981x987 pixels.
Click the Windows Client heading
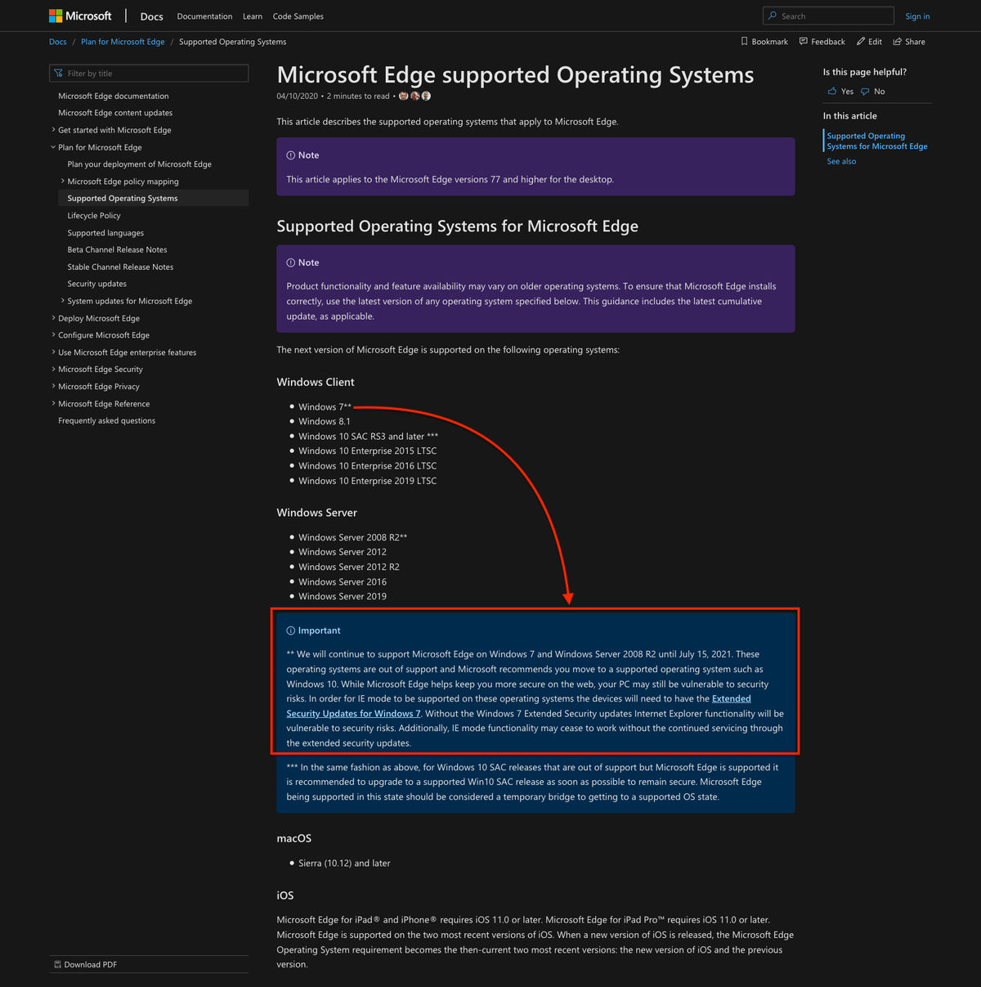pos(316,382)
